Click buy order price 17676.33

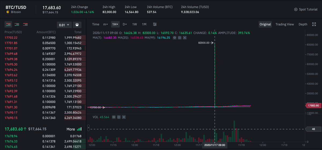point(11,141)
